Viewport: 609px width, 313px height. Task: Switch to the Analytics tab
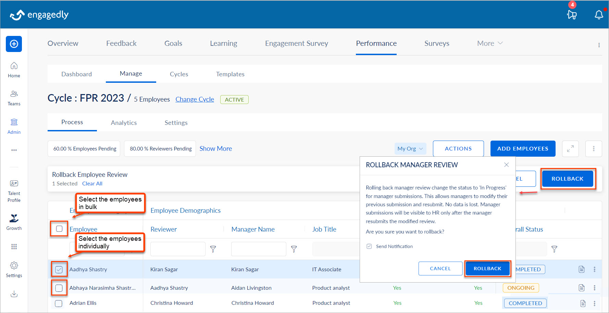click(x=124, y=123)
